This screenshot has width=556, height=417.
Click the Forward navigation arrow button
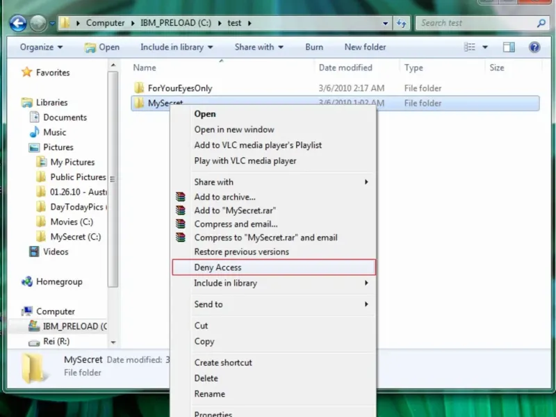point(38,23)
